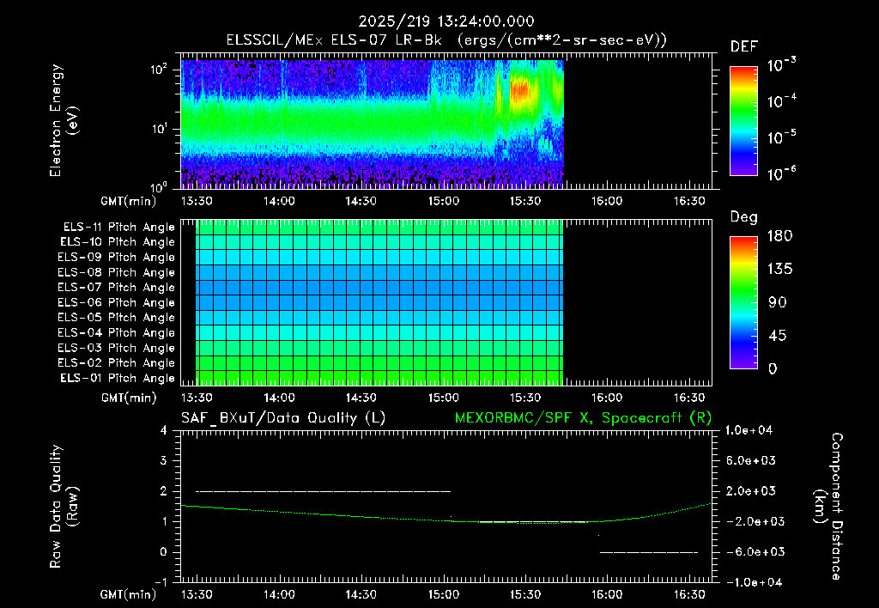Click the ELS-02 Pitch Angle row label
This screenshot has width=879, height=608.
[x=116, y=363]
